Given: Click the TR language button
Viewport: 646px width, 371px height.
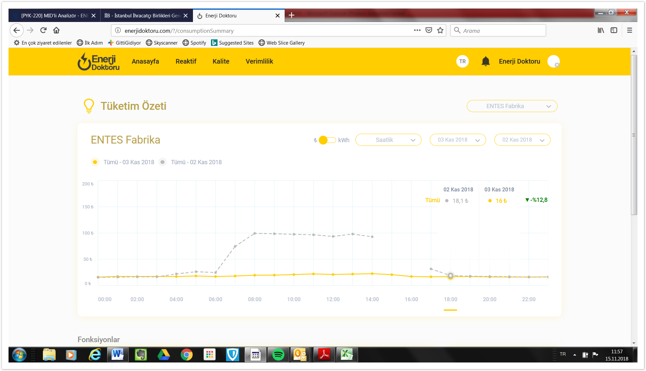Looking at the screenshot, I should pyautogui.click(x=462, y=61).
